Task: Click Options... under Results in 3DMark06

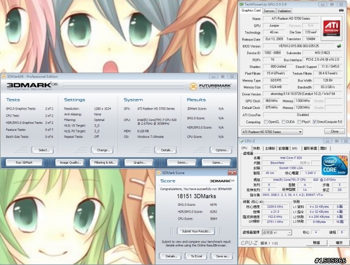Action: pos(221,150)
